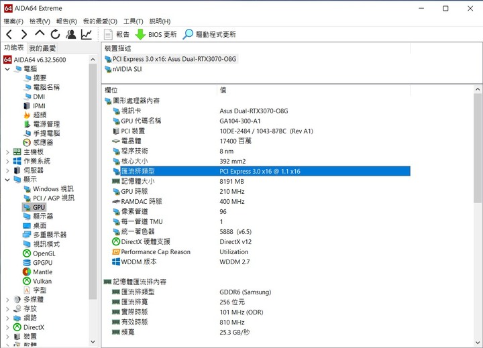Viewport: 483px width, 348px height.
Task: Select the 多重顯示器 tree icon
Action: coord(27,235)
